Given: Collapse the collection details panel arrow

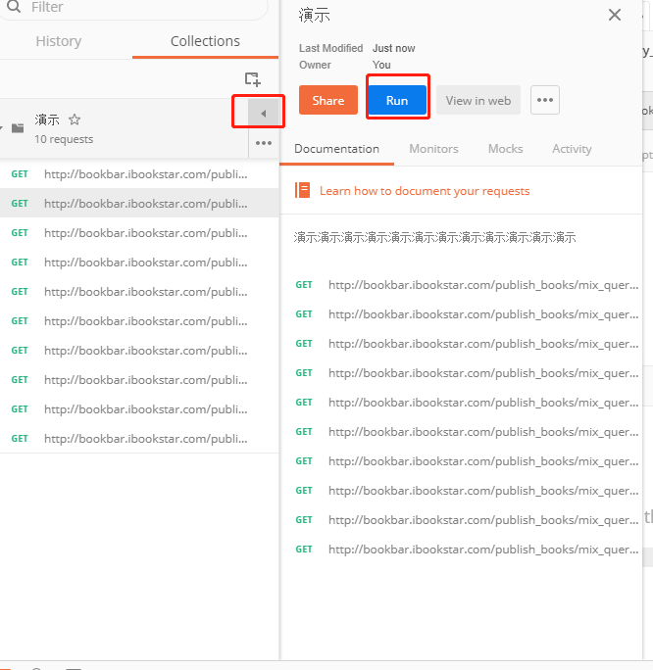Looking at the screenshot, I should (x=262, y=114).
